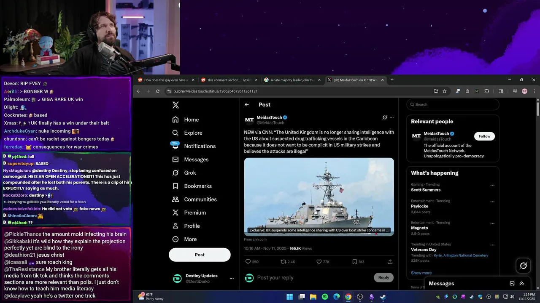
Task: Open @MeidasTouch handle on the post
Action: pyautogui.click(x=270, y=123)
